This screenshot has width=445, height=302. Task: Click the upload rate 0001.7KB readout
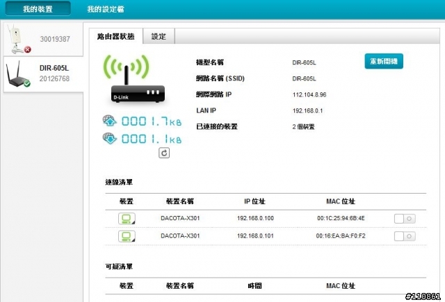[152, 121]
